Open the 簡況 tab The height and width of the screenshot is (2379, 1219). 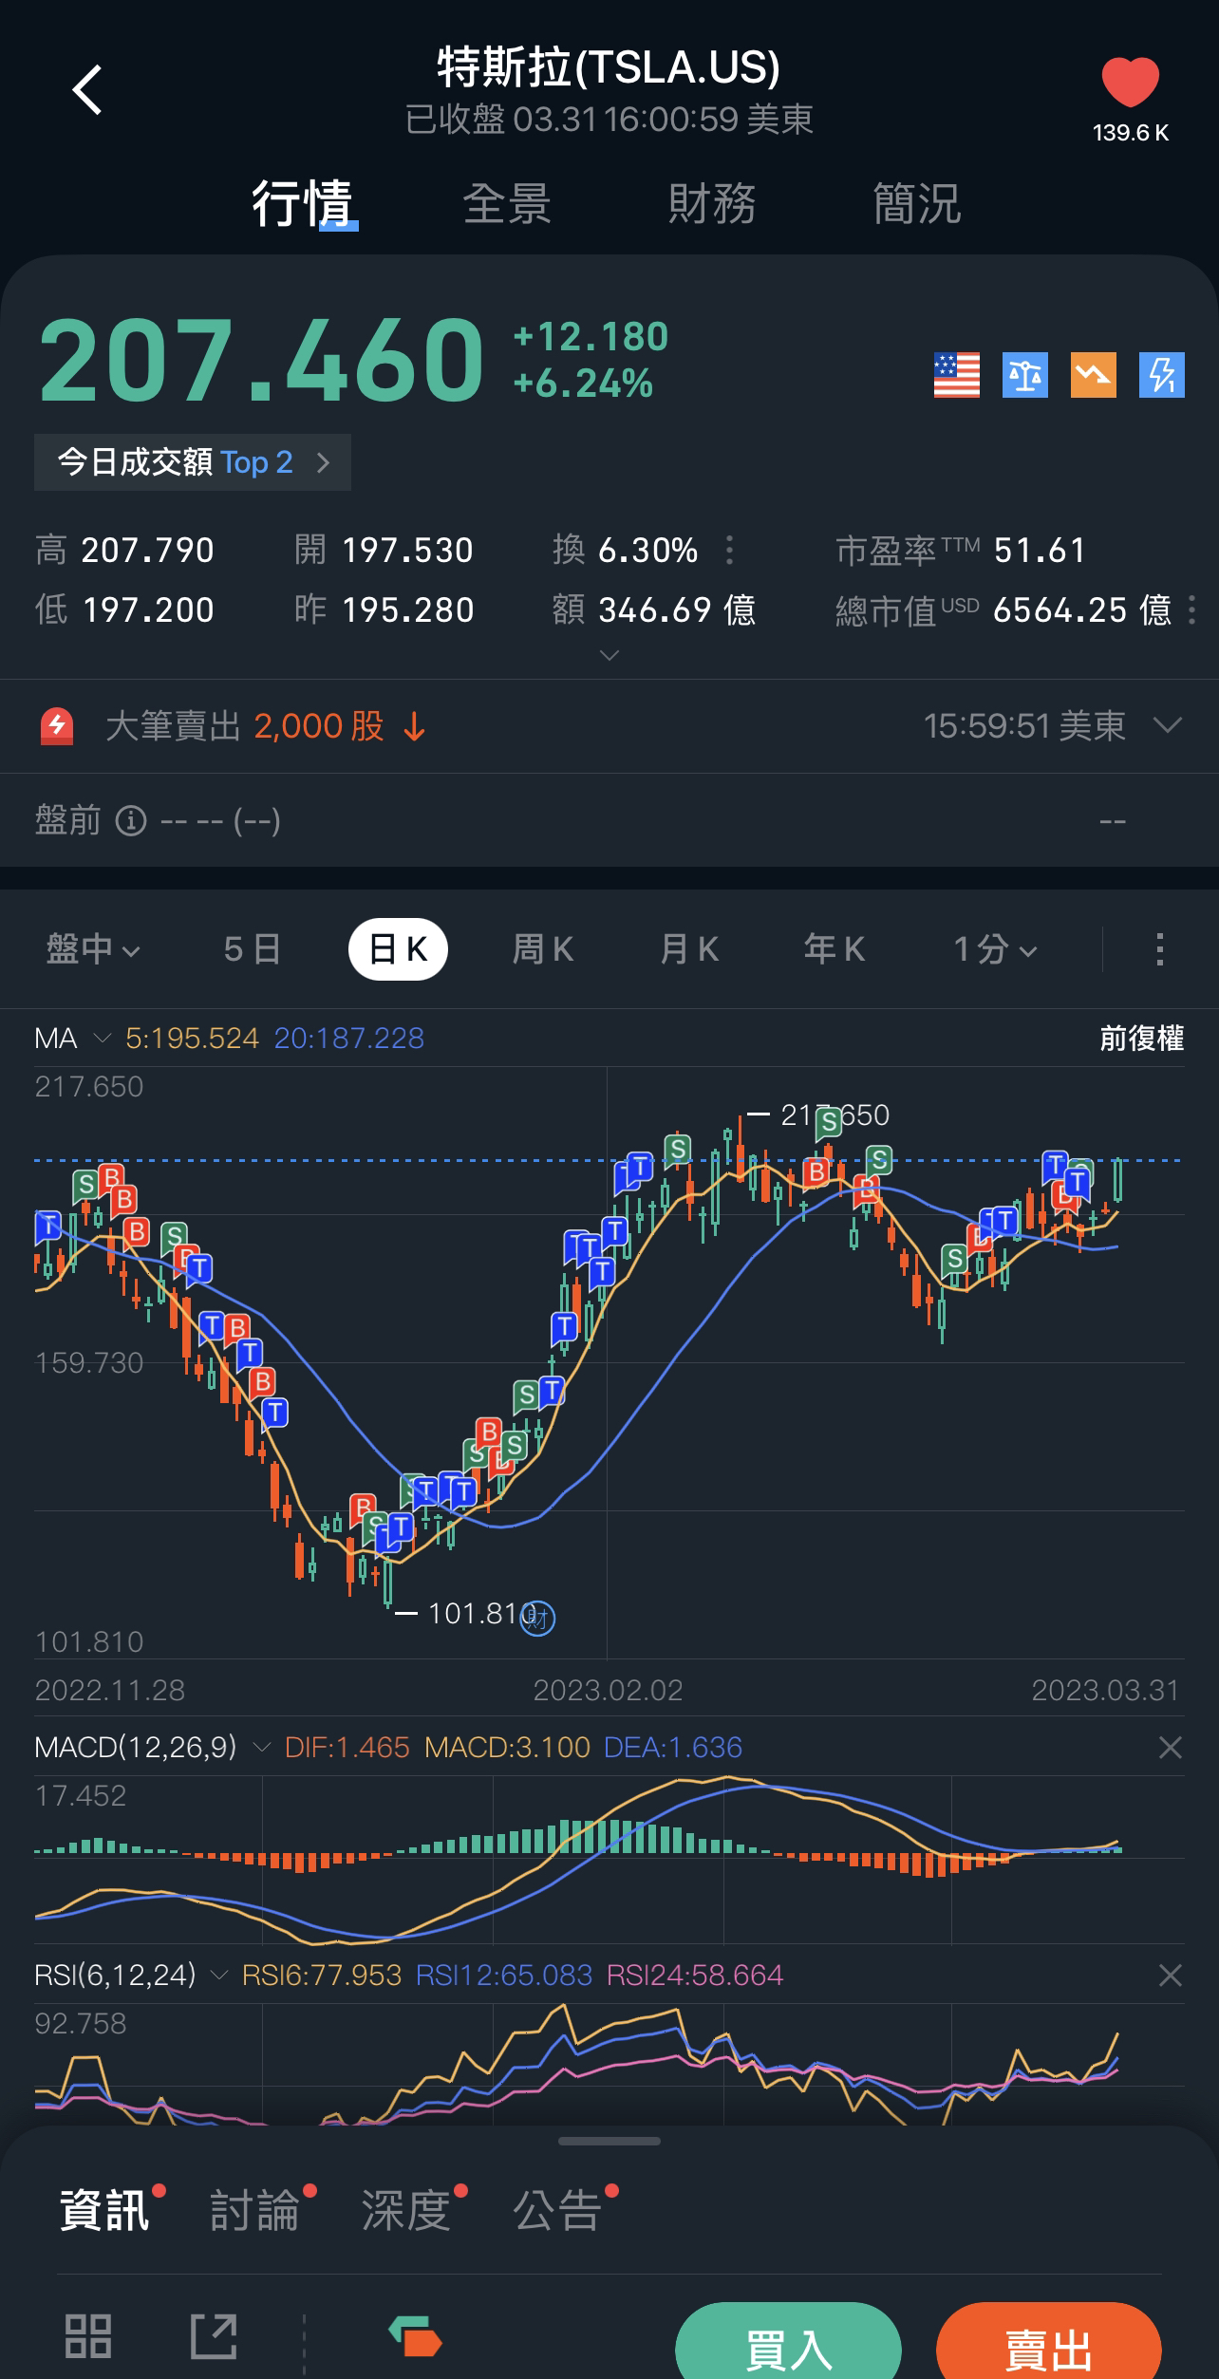(x=917, y=203)
